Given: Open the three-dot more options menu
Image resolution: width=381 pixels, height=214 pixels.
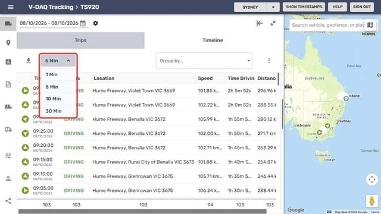Looking at the screenshot, I should (x=268, y=61).
